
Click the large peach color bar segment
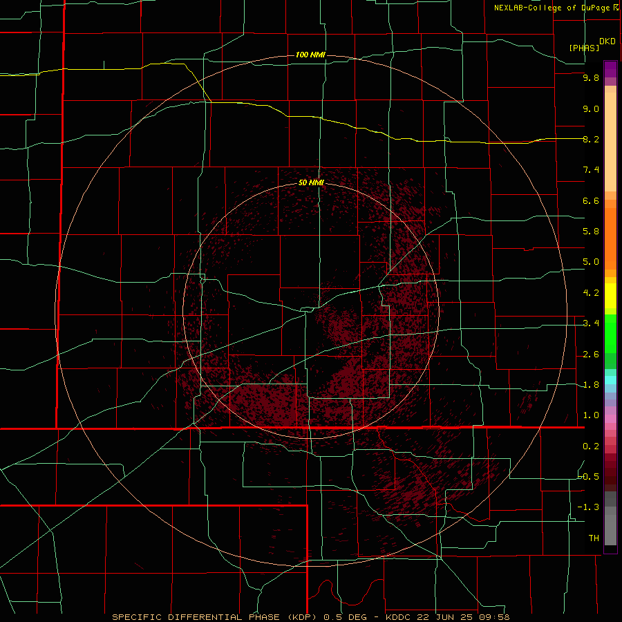coord(610,142)
